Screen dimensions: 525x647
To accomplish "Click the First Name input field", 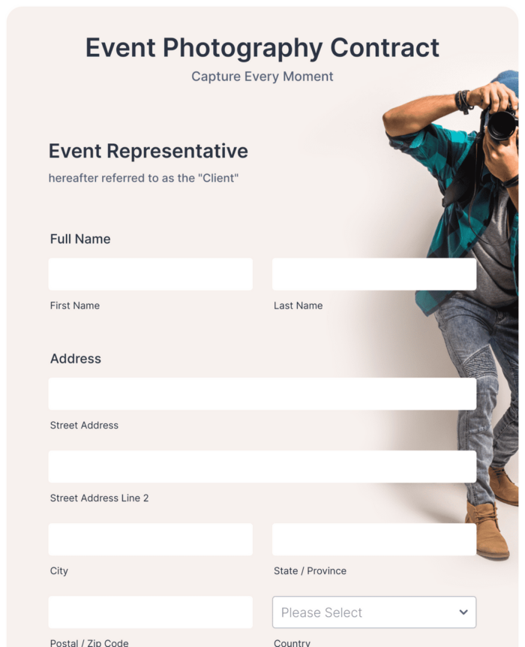I will [x=151, y=275].
